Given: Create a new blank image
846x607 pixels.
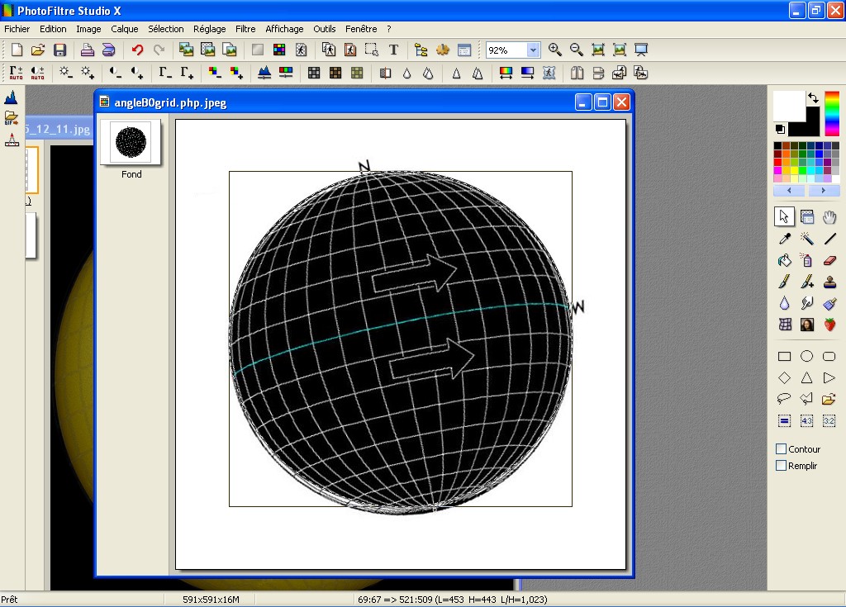Looking at the screenshot, I should click(17, 50).
